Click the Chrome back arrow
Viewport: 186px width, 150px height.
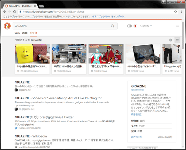point(5,12)
